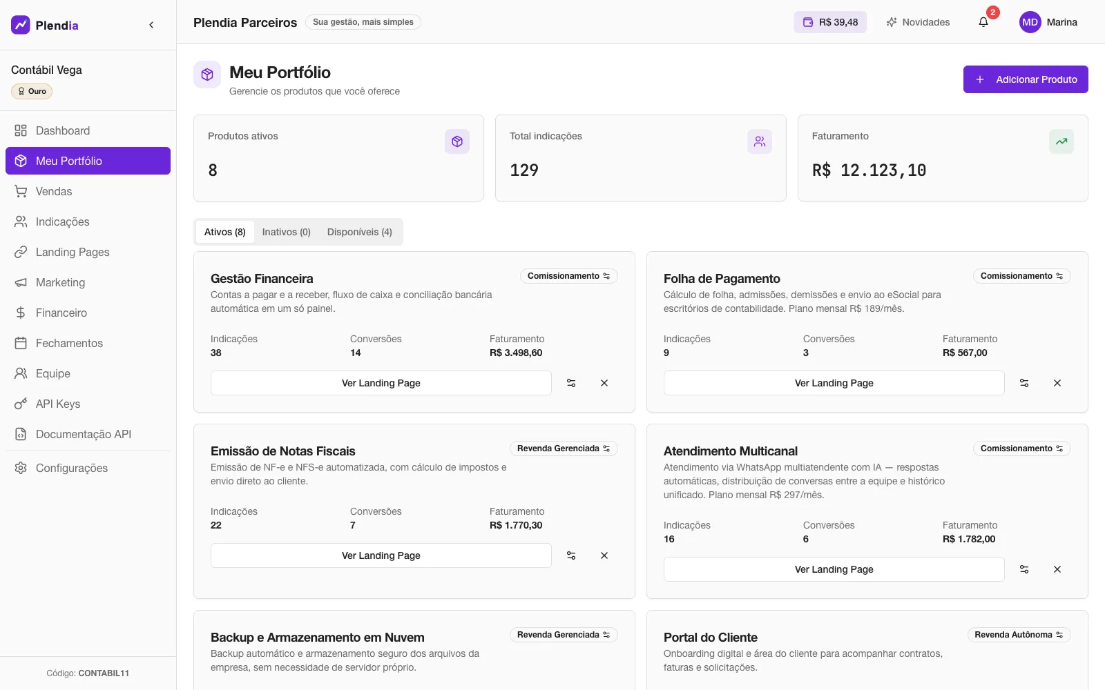Click the Configurações gear icon
The image size is (1105, 690).
pyautogui.click(x=21, y=468)
